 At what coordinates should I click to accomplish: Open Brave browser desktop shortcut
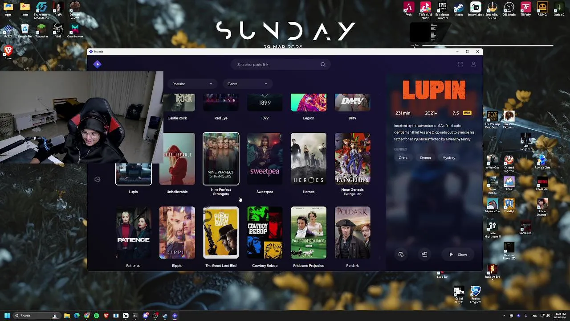click(8, 53)
